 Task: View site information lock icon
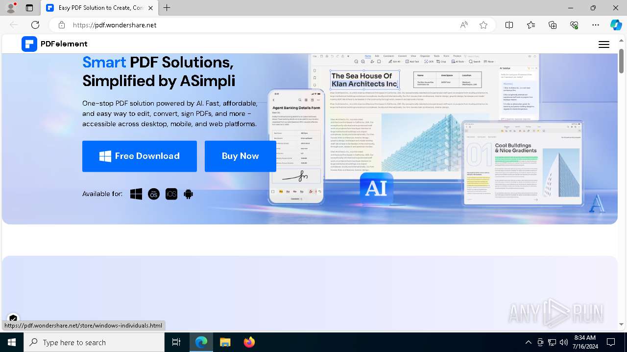click(62, 25)
